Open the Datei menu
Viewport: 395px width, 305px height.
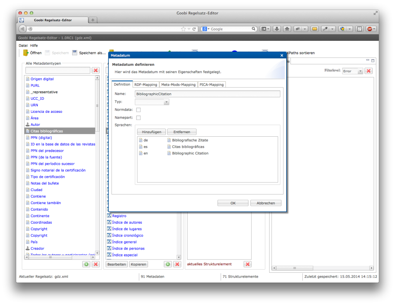[23, 45]
